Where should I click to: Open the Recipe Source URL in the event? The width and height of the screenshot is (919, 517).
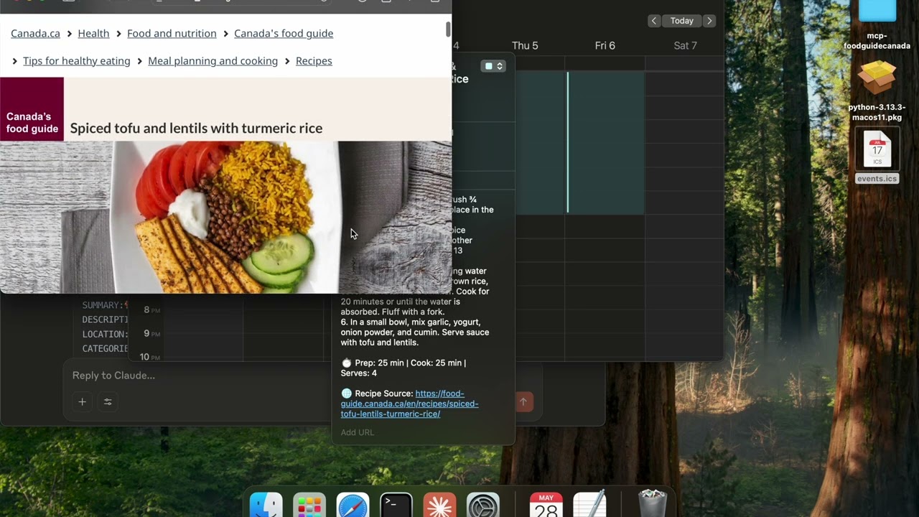pyautogui.click(x=409, y=404)
